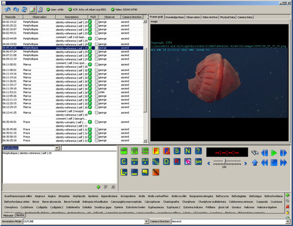Image resolution: width=293 pixels, height=226 pixels.
Task: Open the Periphyllopsis concept combo box arrow
Action: pos(57,148)
